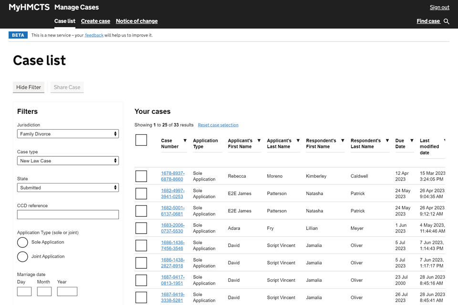Open the Case type dropdown
Viewport: 458px width, 305px height.
[68, 161]
